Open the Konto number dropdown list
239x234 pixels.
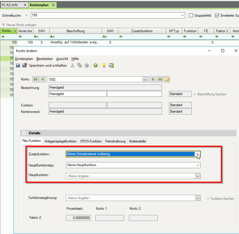(x=145, y=80)
